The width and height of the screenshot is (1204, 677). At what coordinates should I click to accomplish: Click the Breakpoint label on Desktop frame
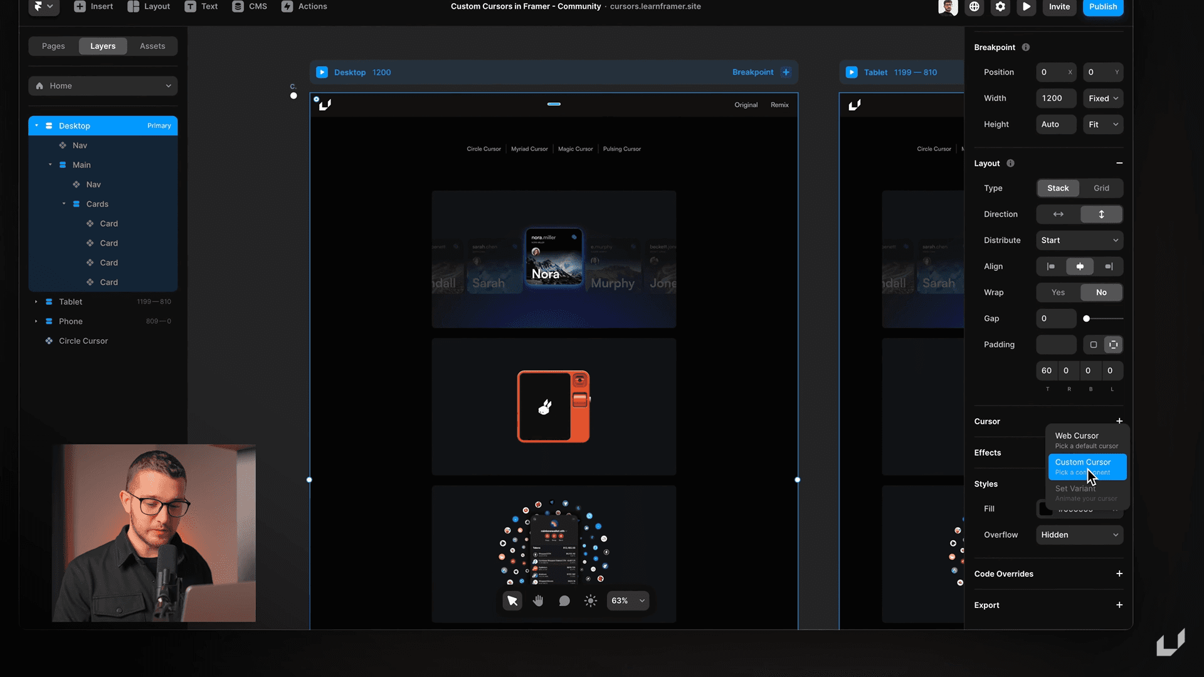(x=752, y=73)
